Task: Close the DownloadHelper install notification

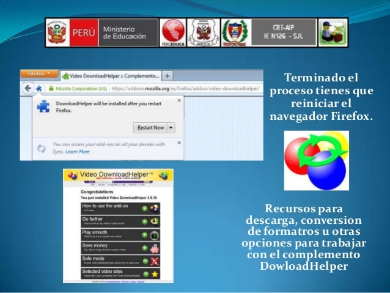Action: point(179,100)
